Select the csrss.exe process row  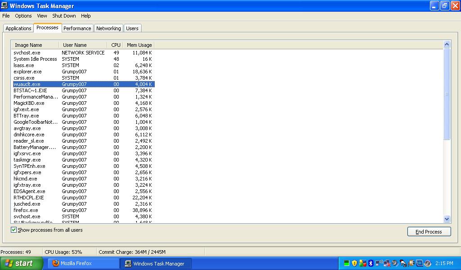(83, 78)
